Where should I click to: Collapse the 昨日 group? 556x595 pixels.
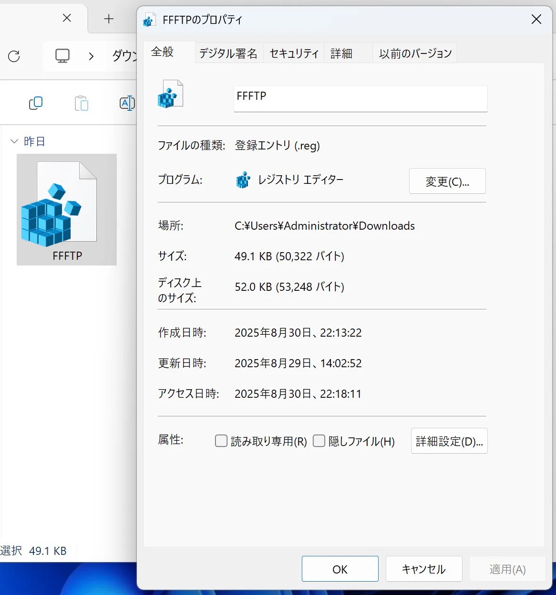pos(14,141)
